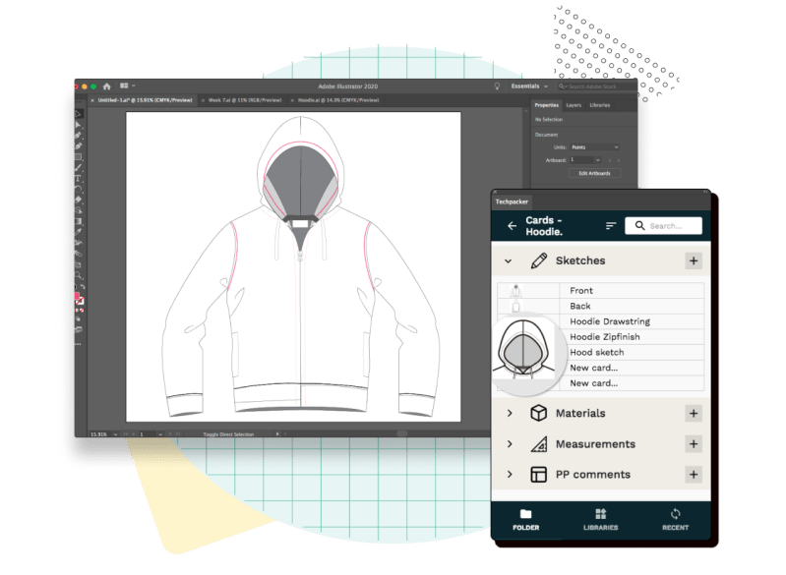Select the Zoom magnifier tool
This screenshot has width=786, height=575.
pyautogui.click(x=78, y=275)
